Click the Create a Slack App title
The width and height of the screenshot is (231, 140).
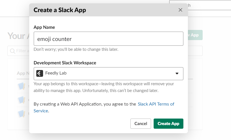[60, 10]
